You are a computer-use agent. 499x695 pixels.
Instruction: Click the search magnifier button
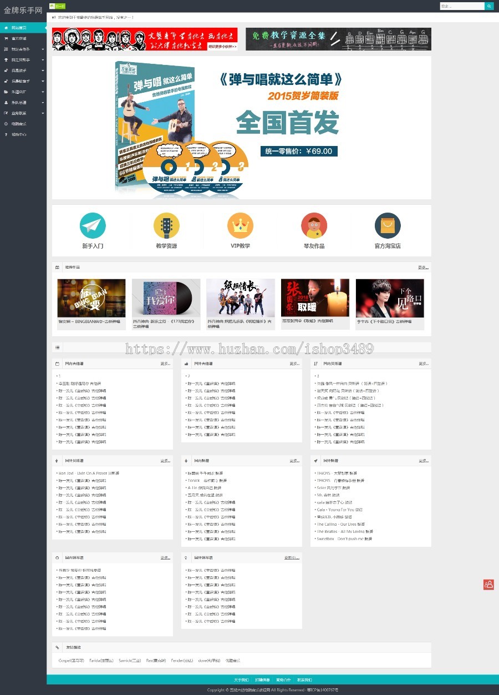[488, 6]
